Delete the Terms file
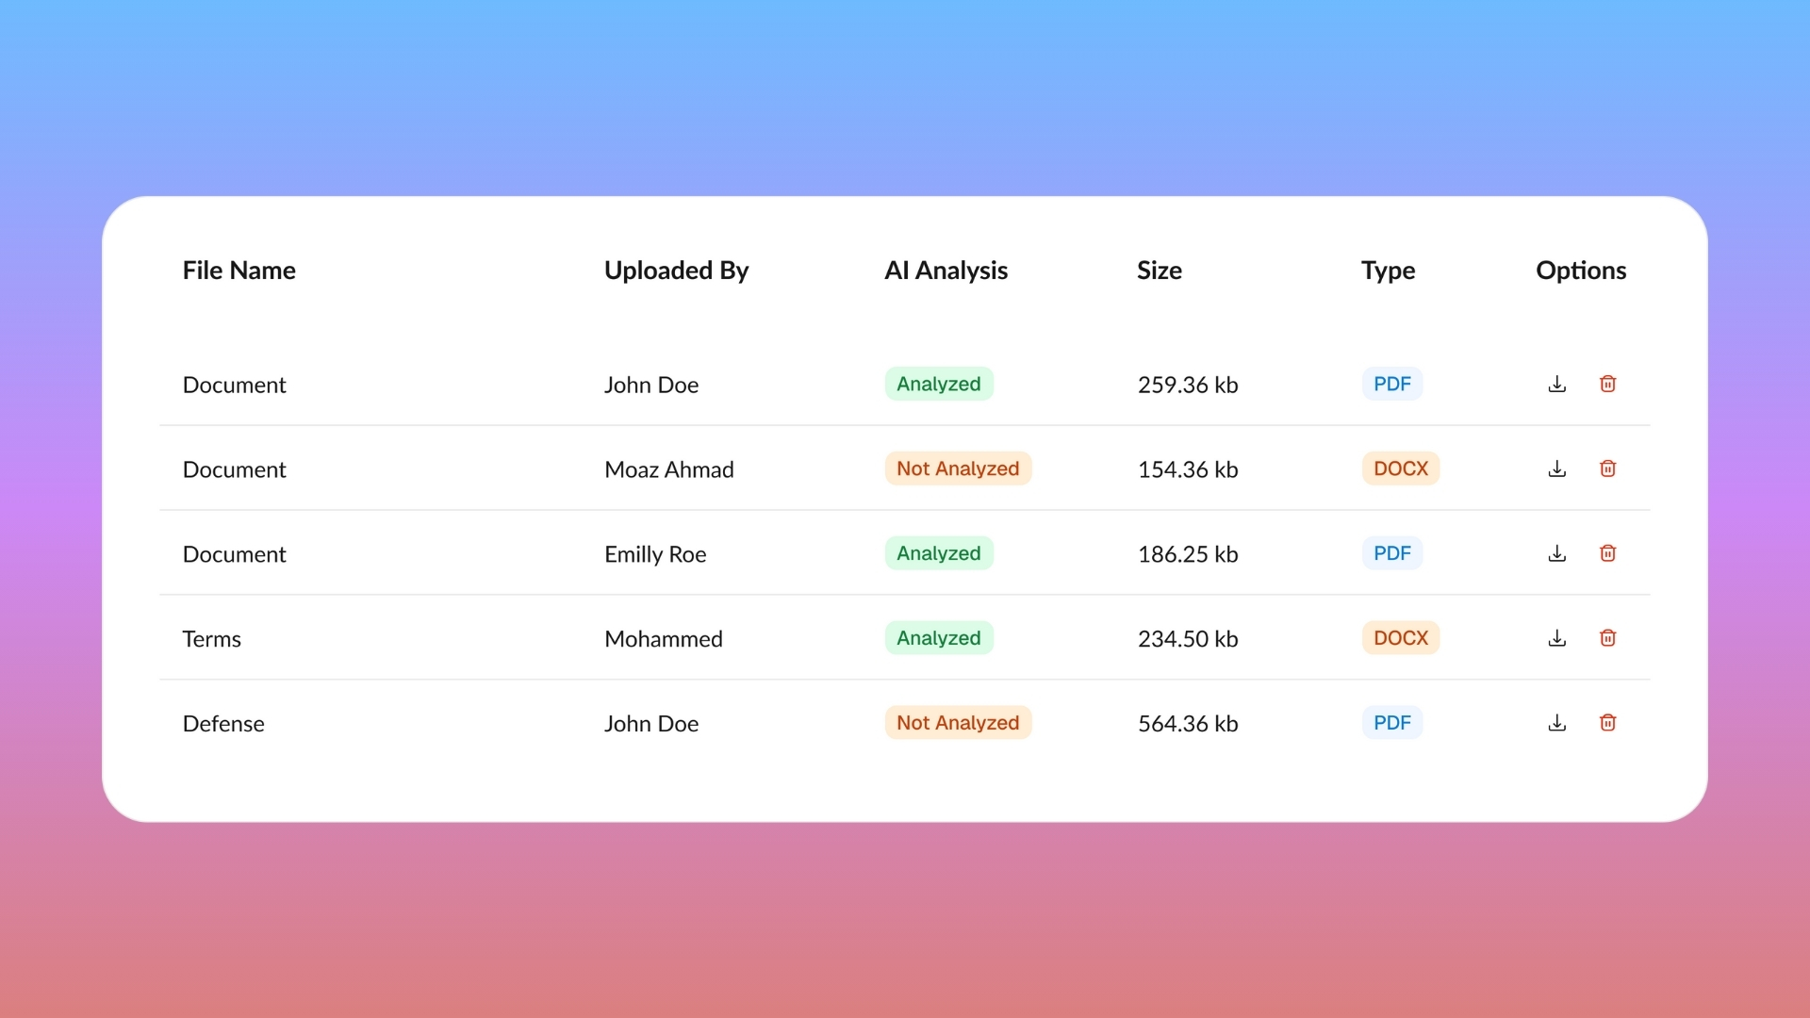The image size is (1810, 1018). tap(1608, 638)
